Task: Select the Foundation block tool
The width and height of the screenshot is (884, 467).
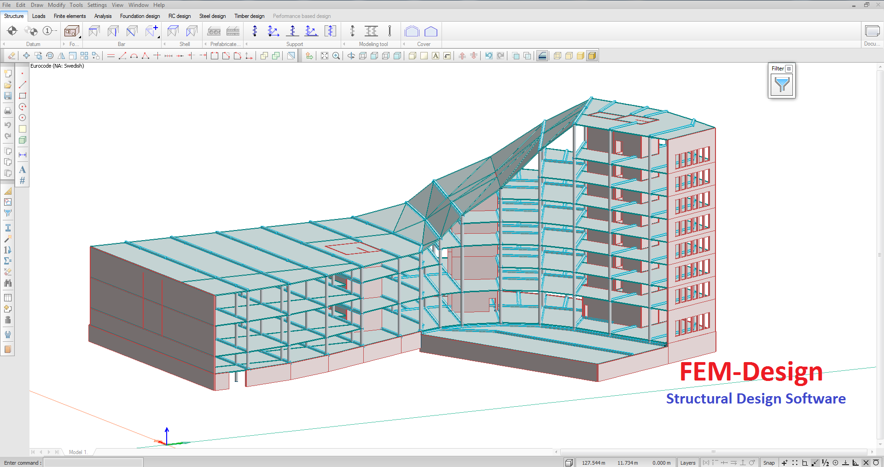Action: [71, 31]
